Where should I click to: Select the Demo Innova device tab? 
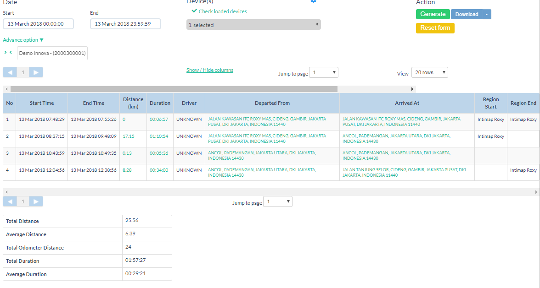click(x=52, y=53)
